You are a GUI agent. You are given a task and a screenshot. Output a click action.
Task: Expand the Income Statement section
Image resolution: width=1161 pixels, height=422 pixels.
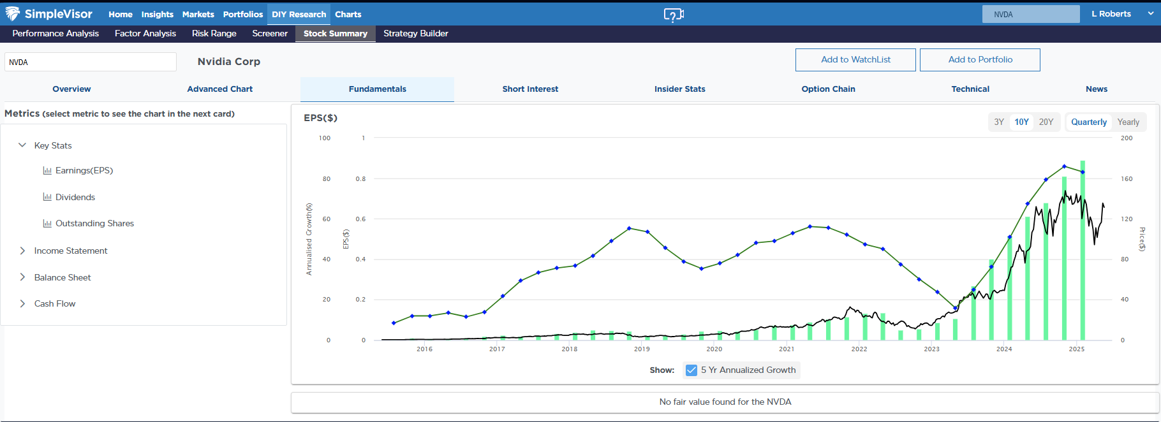click(x=22, y=251)
